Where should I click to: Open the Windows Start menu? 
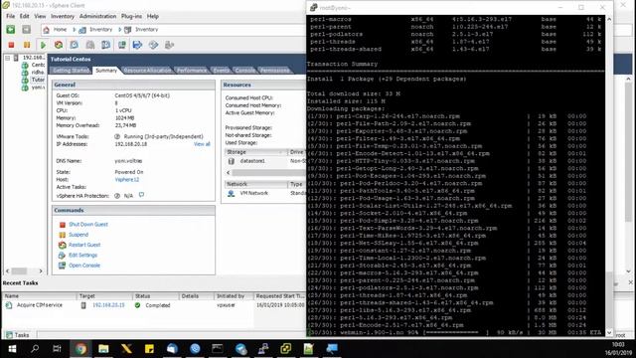coord(12,349)
